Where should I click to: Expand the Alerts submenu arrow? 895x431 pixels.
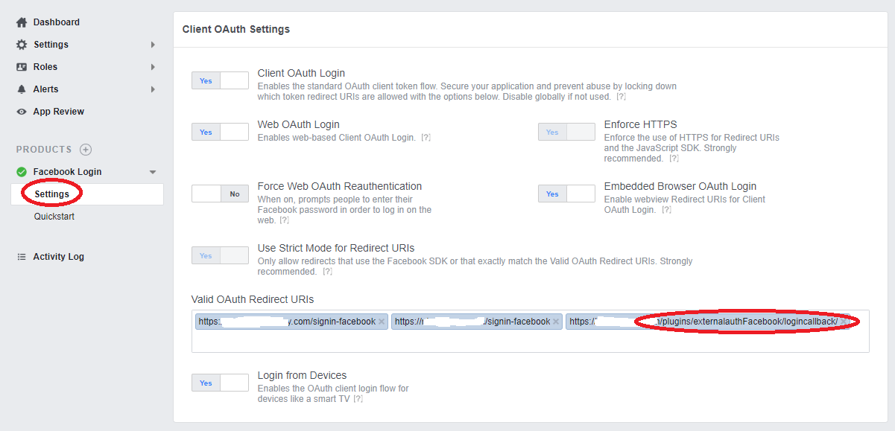(153, 89)
